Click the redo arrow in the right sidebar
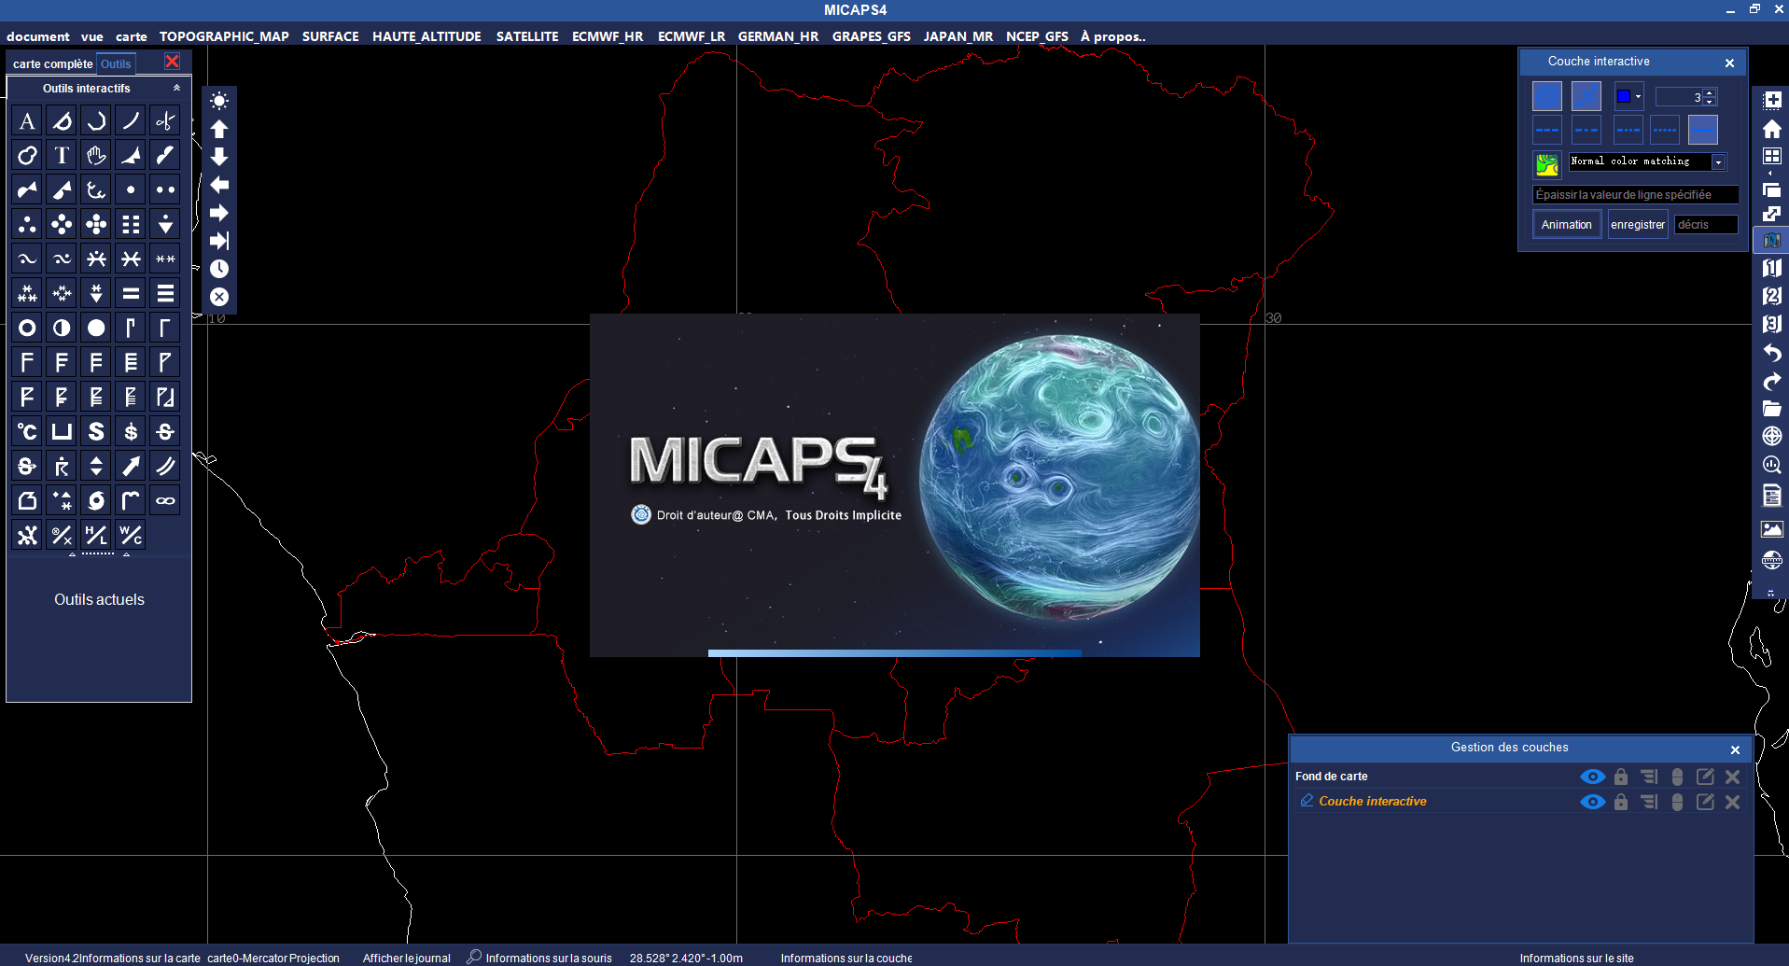The image size is (1789, 966). pos(1771,381)
